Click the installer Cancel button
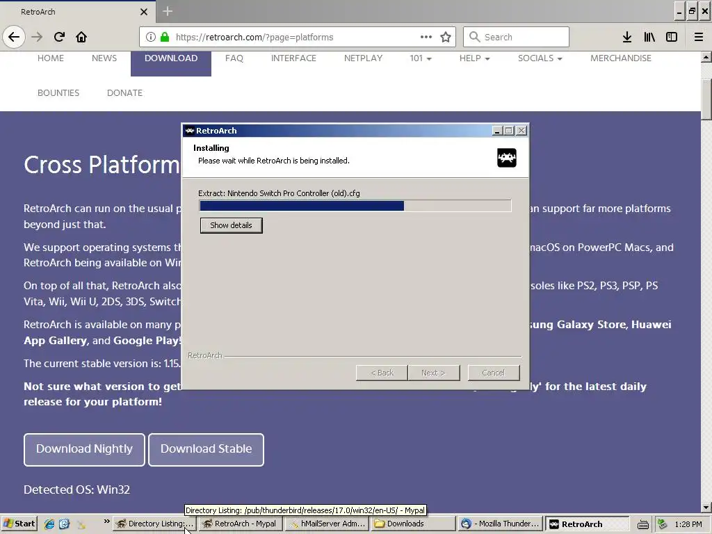Image resolution: width=712 pixels, height=534 pixels. click(x=494, y=373)
